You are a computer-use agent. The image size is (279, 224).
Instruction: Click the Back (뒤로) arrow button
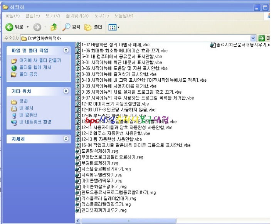click(10, 27)
